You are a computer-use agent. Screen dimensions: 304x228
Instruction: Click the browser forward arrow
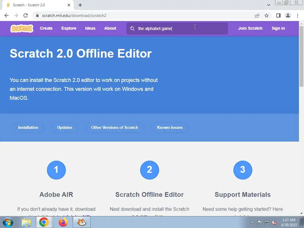tap(16, 15)
